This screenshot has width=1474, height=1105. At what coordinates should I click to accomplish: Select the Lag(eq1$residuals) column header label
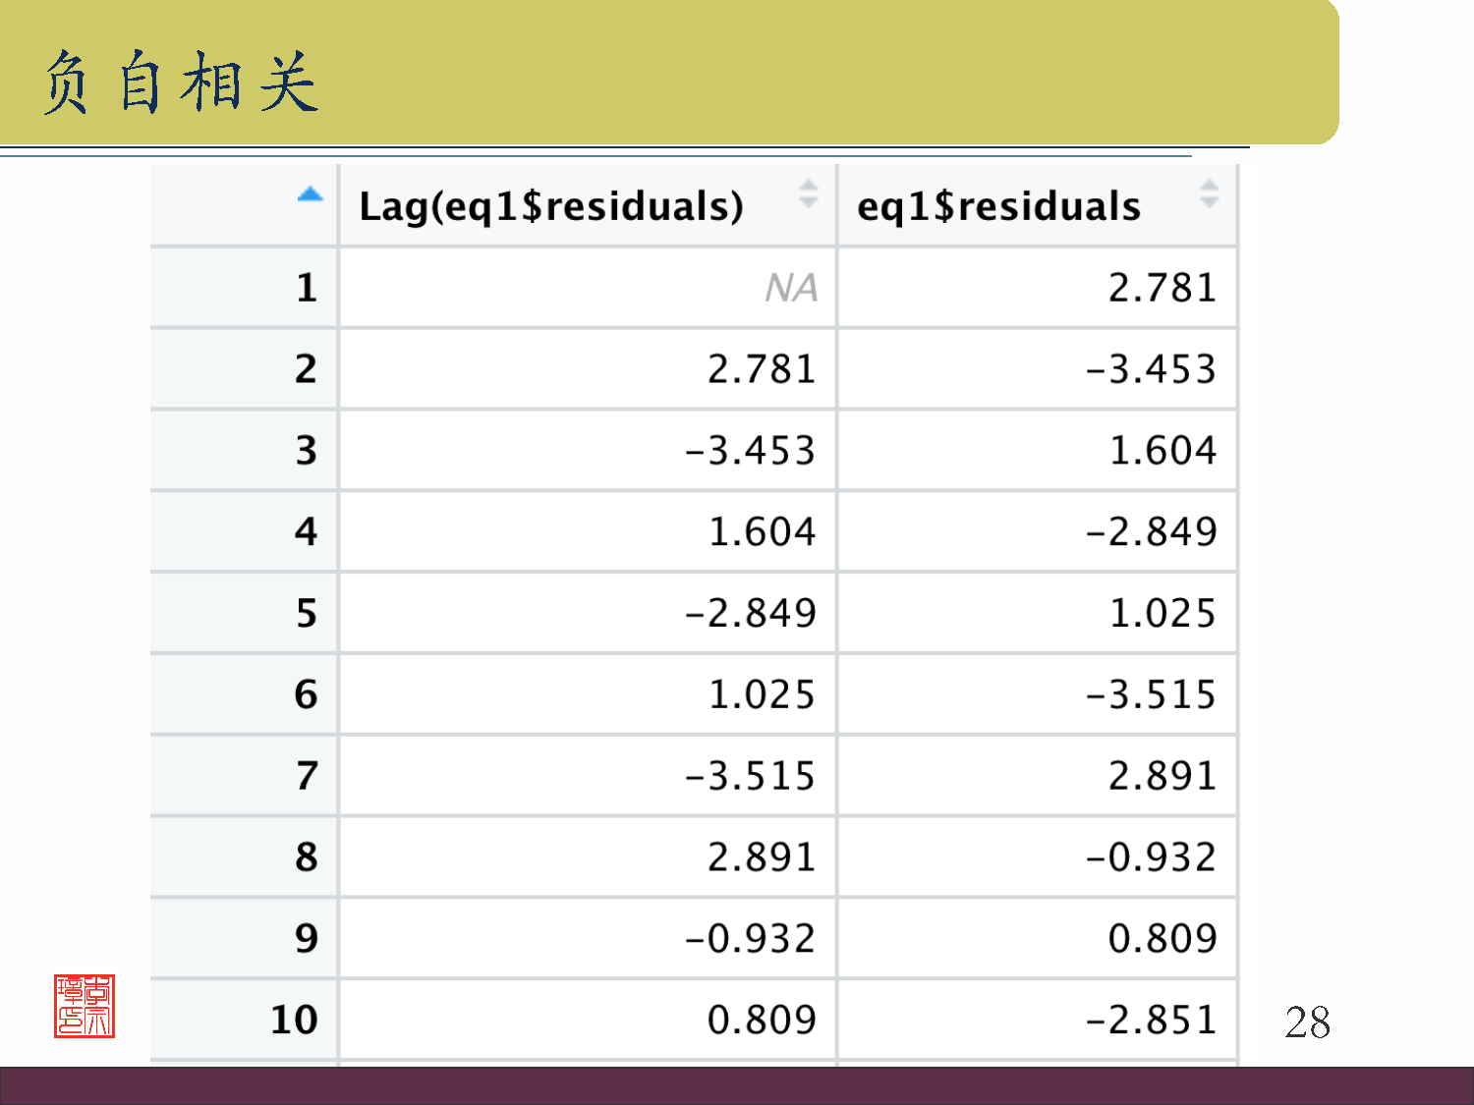[x=551, y=206]
